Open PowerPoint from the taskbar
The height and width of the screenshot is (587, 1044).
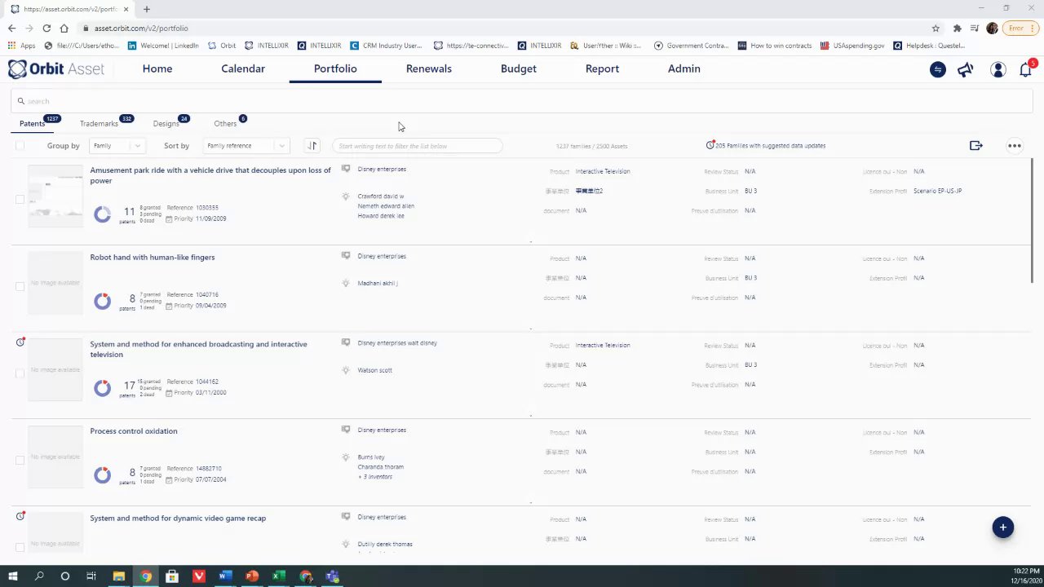point(252,576)
